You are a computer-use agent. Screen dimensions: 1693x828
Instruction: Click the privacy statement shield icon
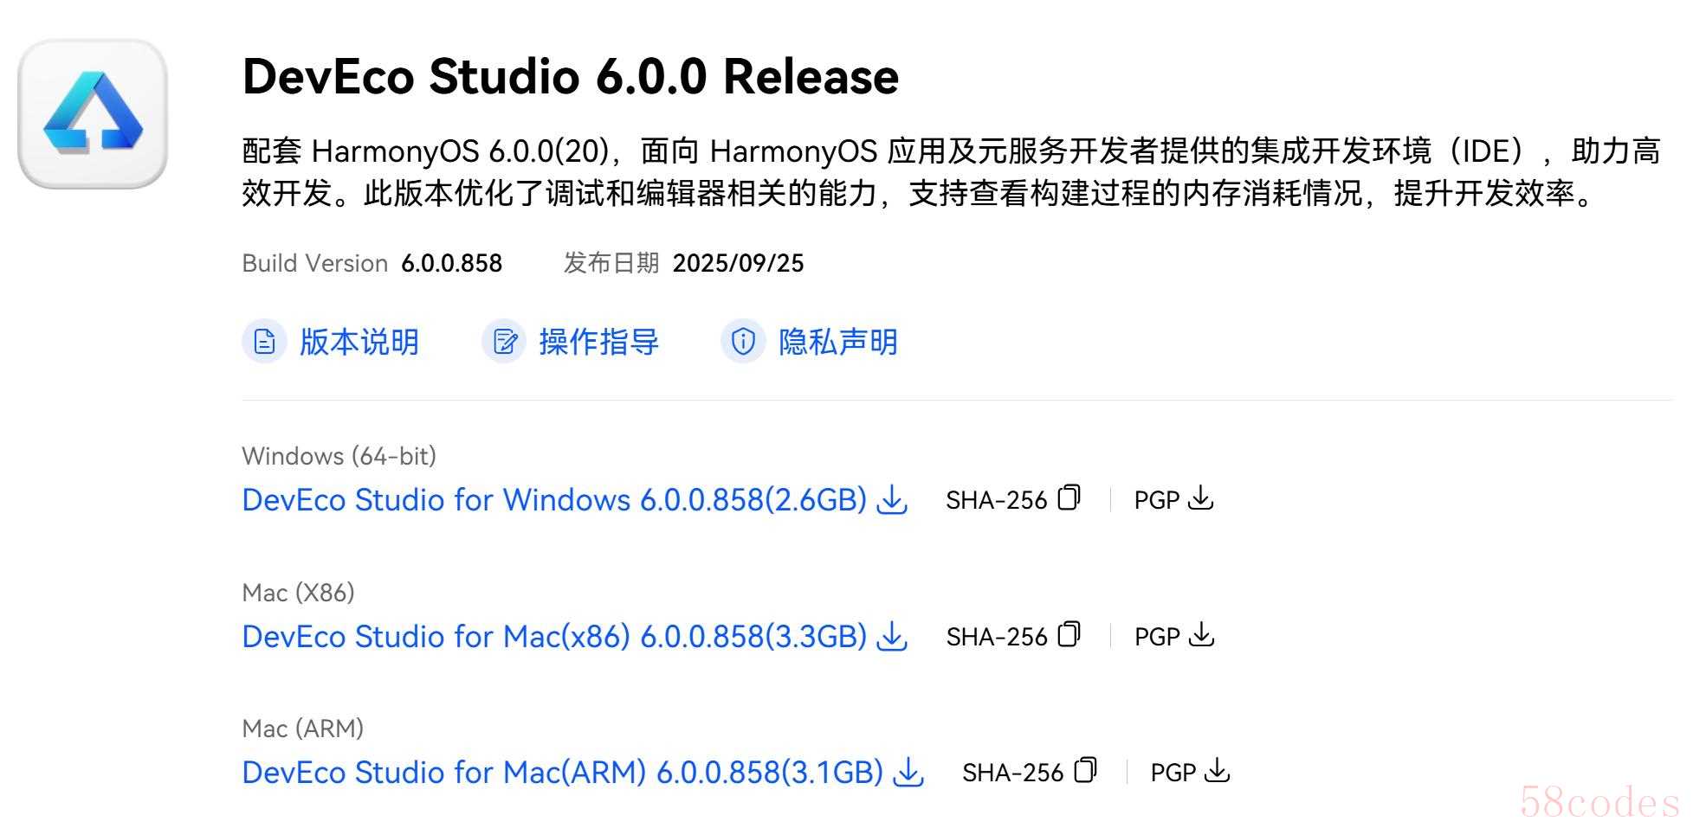point(743,342)
